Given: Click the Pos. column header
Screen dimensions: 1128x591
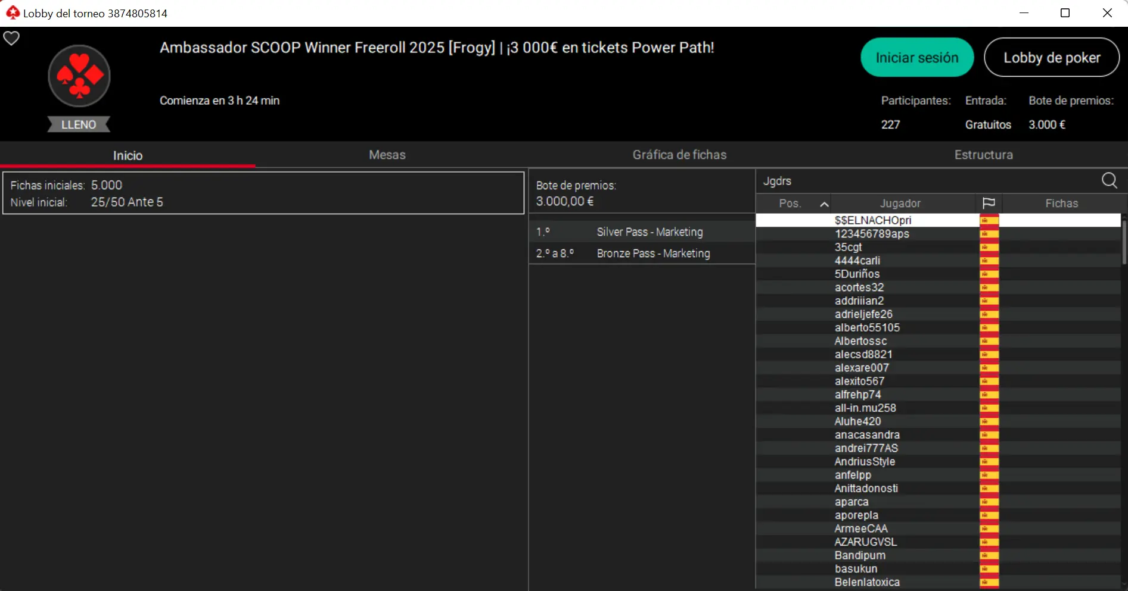Looking at the screenshot, I should pos(790,204).
